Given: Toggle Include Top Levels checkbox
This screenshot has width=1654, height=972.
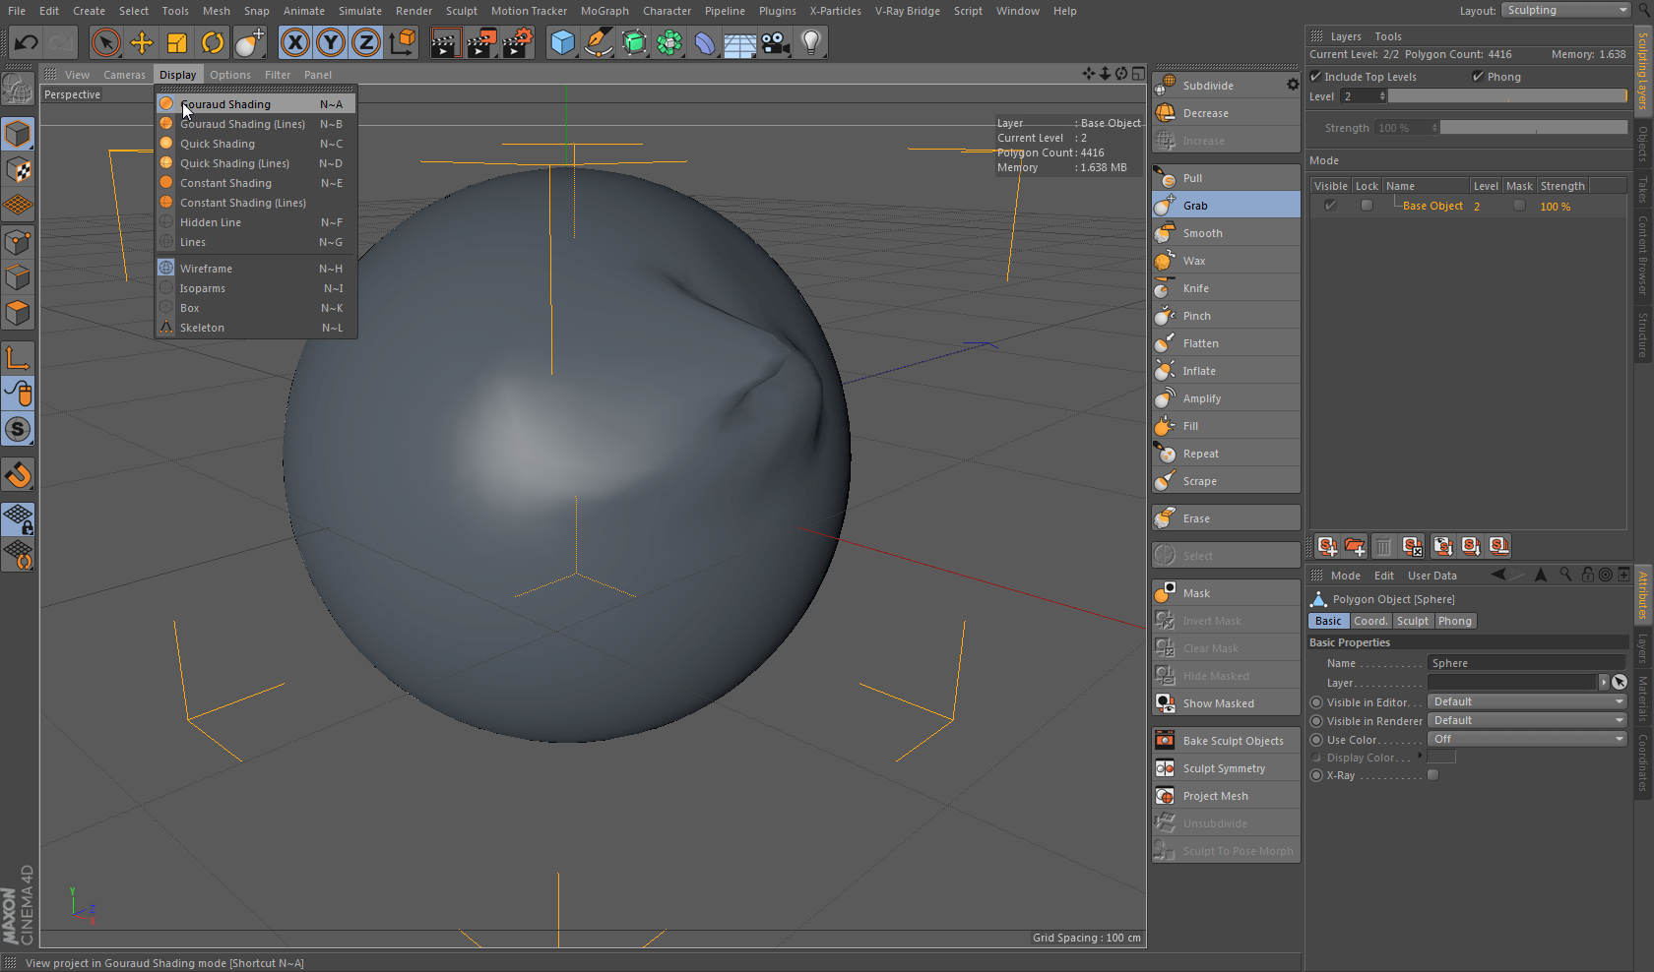Looking at the screenshot, I should tap(1315, 76).
